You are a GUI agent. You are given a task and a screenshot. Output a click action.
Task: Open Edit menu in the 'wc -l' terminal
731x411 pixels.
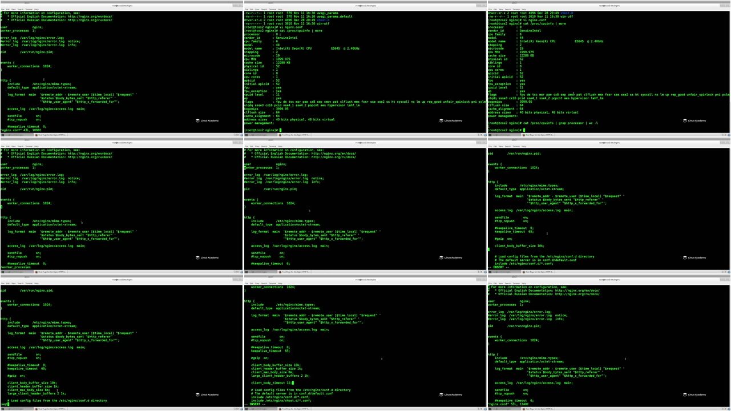click(x=495, y=9)
